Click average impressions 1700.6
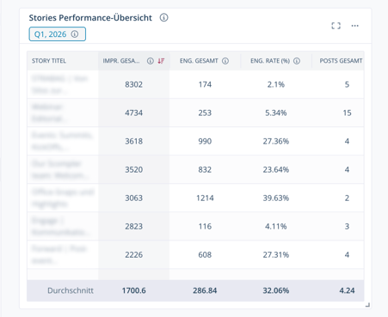 (x=133, y=290)
